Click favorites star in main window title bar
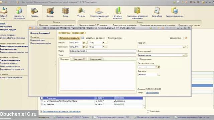This screenshot has width=214, height=120. [x=18, y=2]
